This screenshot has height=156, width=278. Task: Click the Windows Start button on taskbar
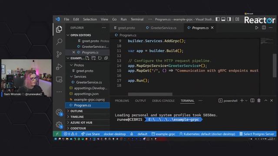click(56, 139)
